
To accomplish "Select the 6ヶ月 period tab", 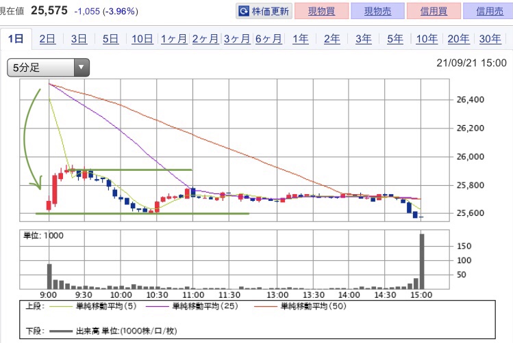I will click(268, 39).
